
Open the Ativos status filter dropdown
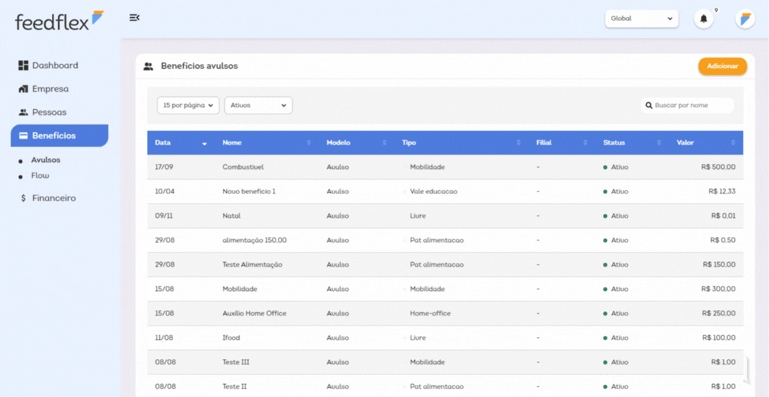point(258,105)
